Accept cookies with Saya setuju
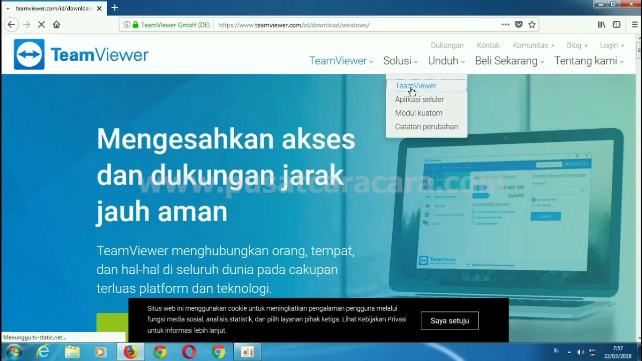642x361 pixels. click(x=450, y=320)
